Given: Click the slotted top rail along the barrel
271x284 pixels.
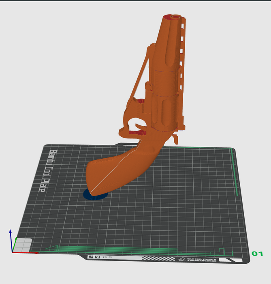Looking at the screenshot, I should (x=183, y=49).
